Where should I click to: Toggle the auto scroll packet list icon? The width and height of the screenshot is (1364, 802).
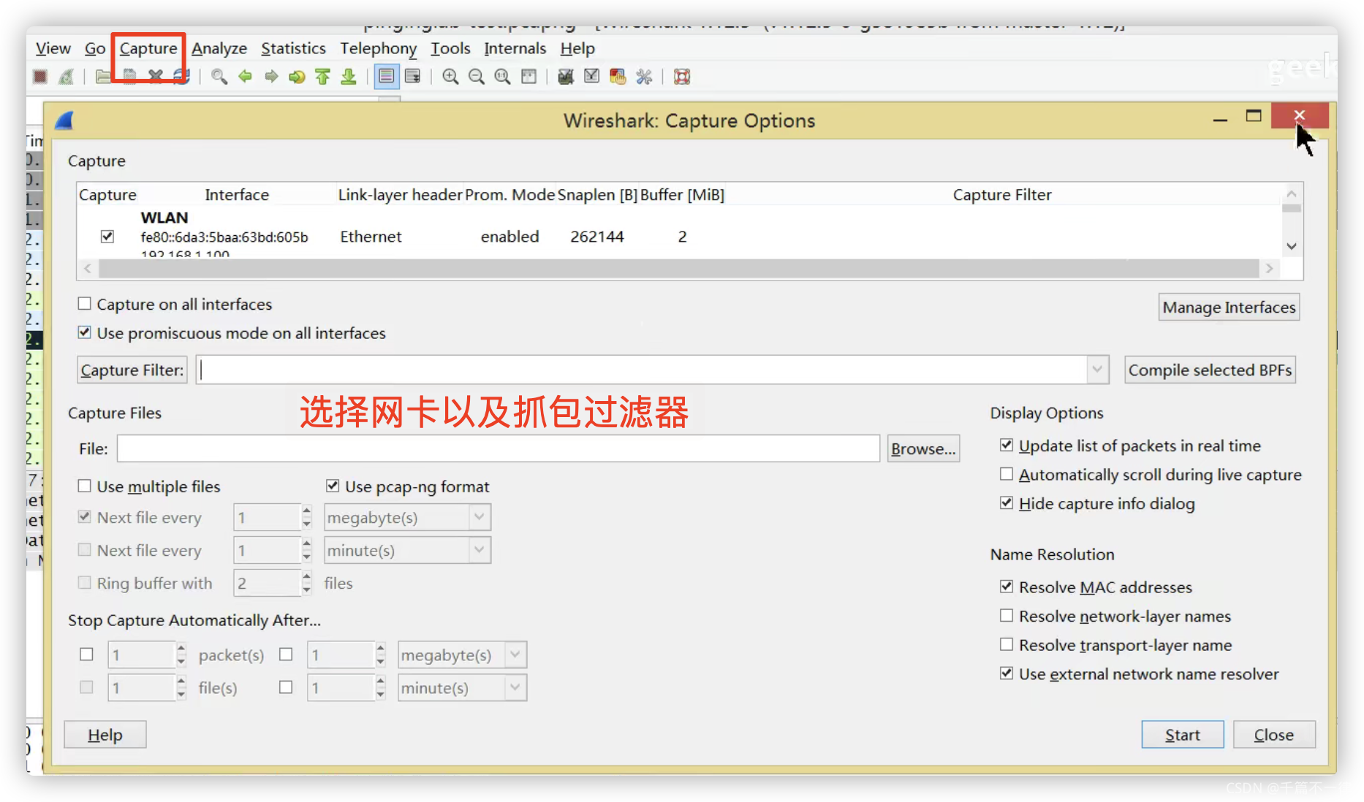click(413, 77)
